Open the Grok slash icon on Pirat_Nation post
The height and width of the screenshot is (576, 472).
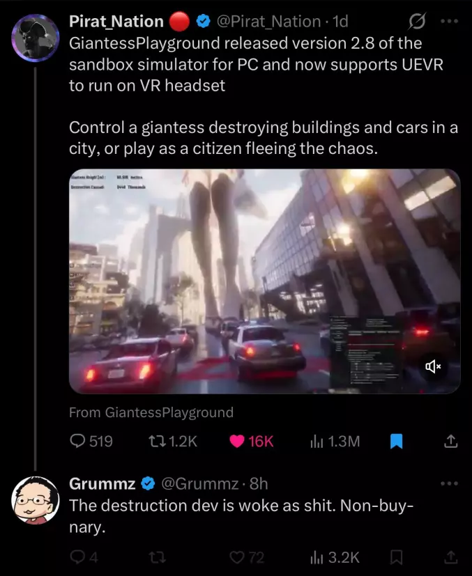418,22
